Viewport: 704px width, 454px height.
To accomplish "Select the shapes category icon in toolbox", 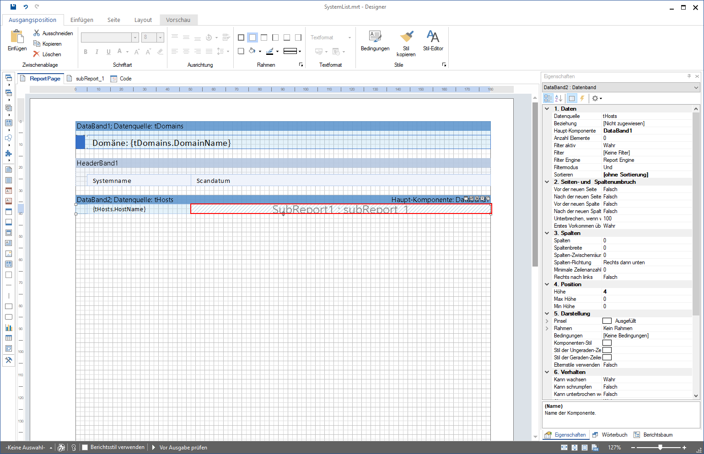I will 9,138.
